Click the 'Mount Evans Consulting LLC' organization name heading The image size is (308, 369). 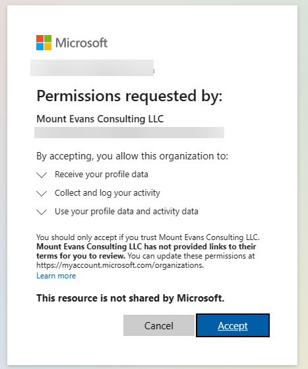pos(100,119)
